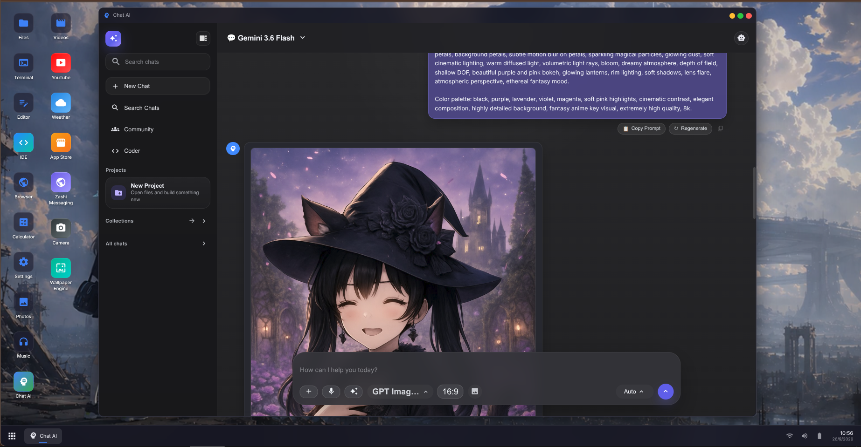
Task: Click the How can I help you today field
Action: tap(486, 370)
